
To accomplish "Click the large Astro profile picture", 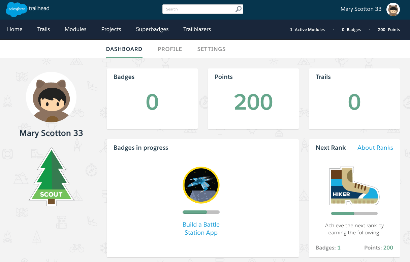I will point(51,97).
